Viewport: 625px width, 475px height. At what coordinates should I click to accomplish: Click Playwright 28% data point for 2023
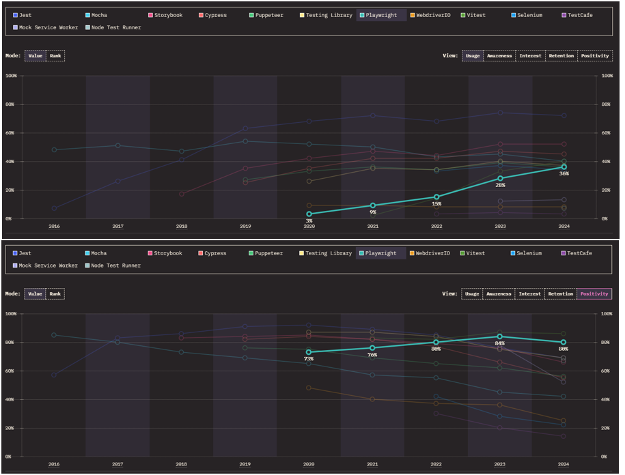(x=501, y=178)
